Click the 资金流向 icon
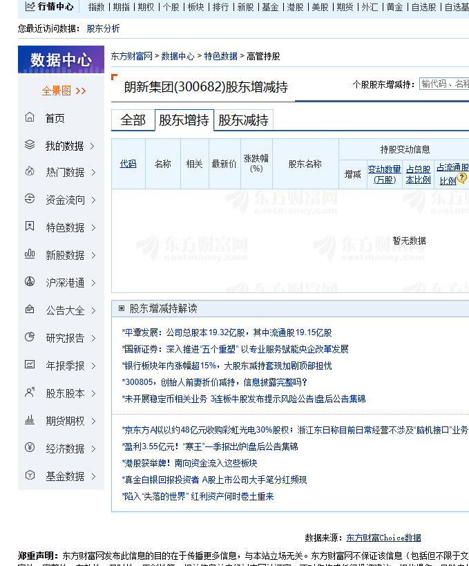This screenshot has height=566, width=469. (30, 198)
